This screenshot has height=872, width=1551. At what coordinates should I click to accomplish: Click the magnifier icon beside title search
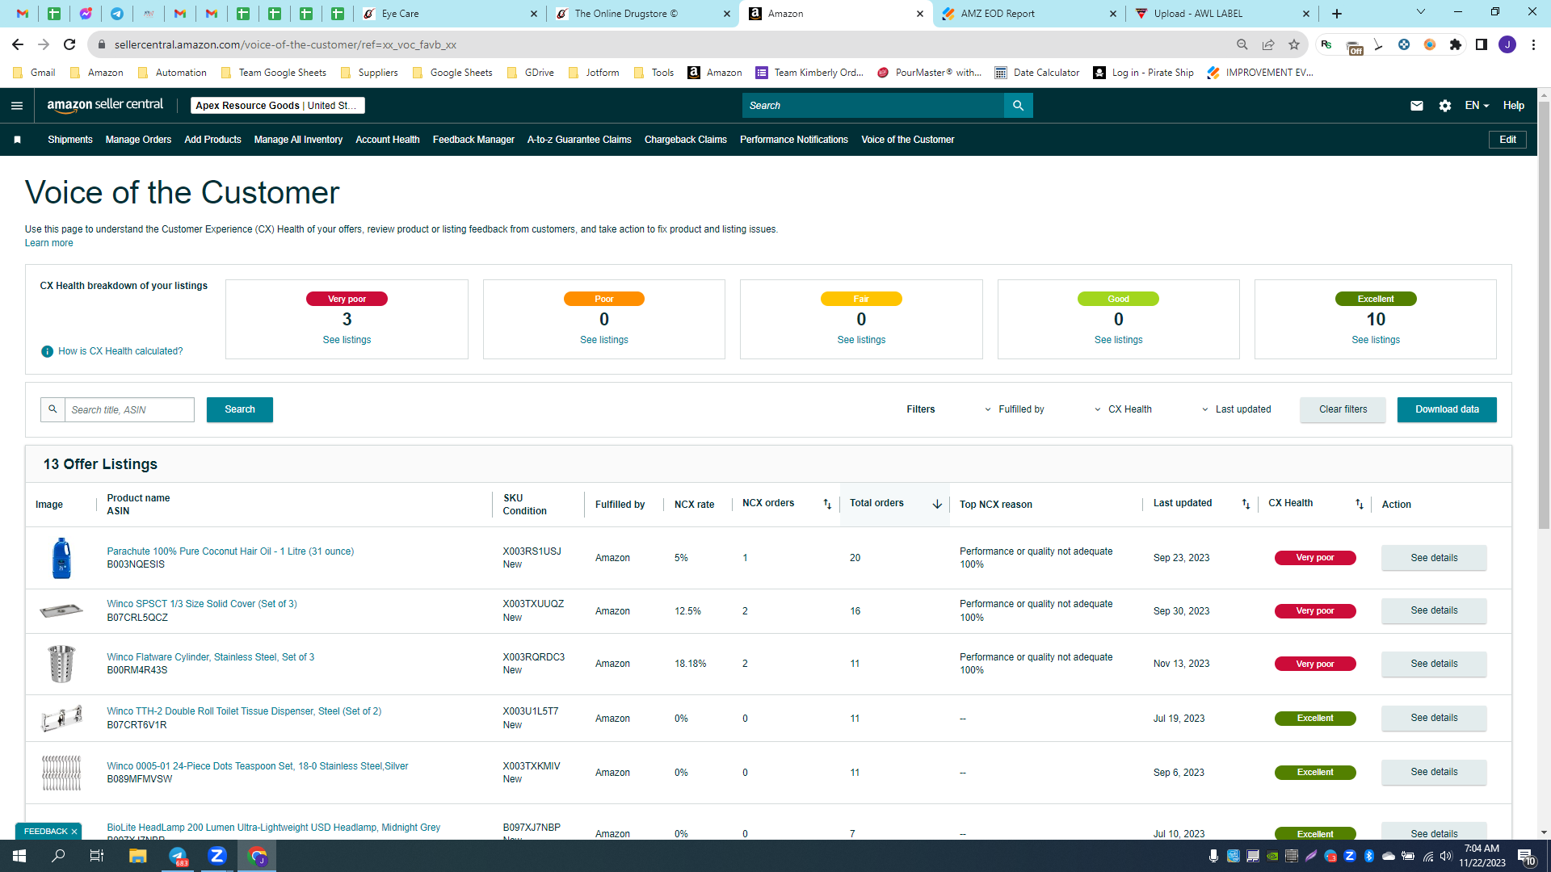pos(53,409)
